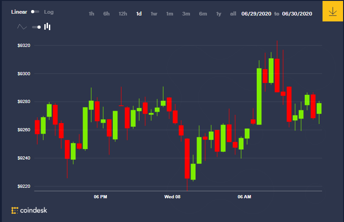Click the $9220 axis label
This screenshot has width=344, height=222.
[24, 186]
